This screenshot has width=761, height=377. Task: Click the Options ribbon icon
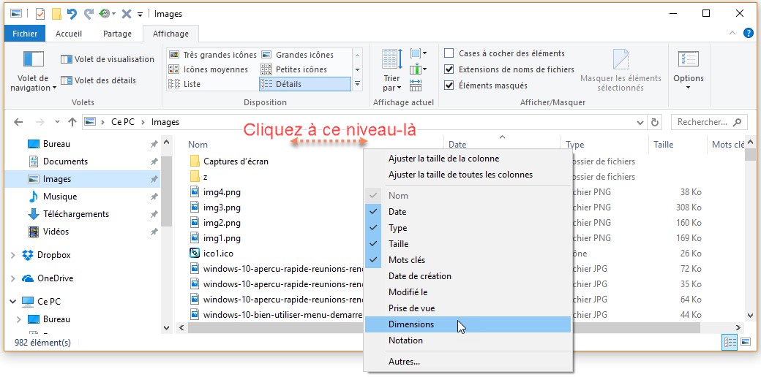688,60
